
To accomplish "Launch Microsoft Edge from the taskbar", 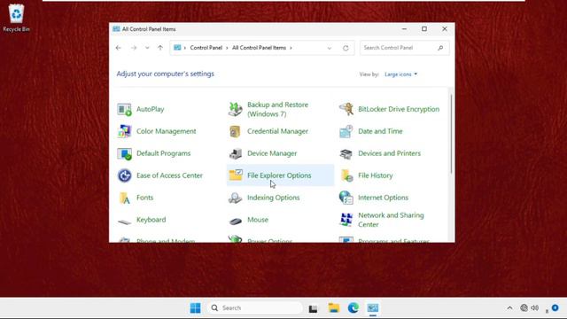I will click(x=353, y=307).
